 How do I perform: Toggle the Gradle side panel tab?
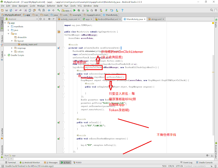(x=216, y=23)
